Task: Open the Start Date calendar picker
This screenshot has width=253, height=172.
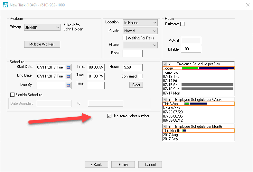Action: (68, 67)
